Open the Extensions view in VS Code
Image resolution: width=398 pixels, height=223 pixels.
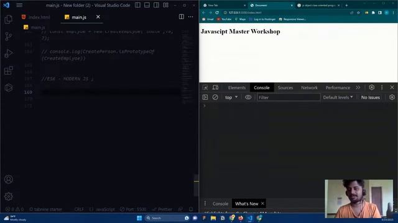8,71
